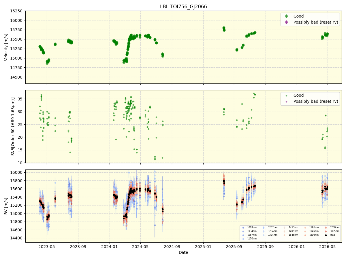The width and height of the screenshot is (346, 259).
Task: Click the 15250 velocity tick label
Action: coord(16,49)
